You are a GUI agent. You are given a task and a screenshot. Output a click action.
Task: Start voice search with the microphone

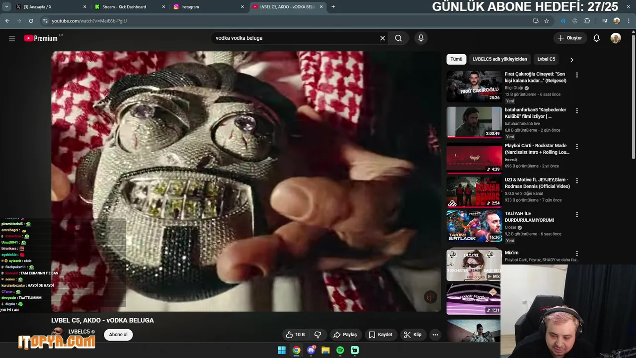(421, 38)
